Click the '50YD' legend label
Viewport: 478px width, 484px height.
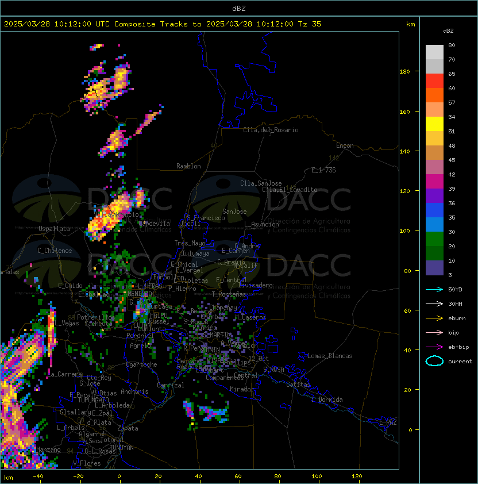click(x=455, y=289)
